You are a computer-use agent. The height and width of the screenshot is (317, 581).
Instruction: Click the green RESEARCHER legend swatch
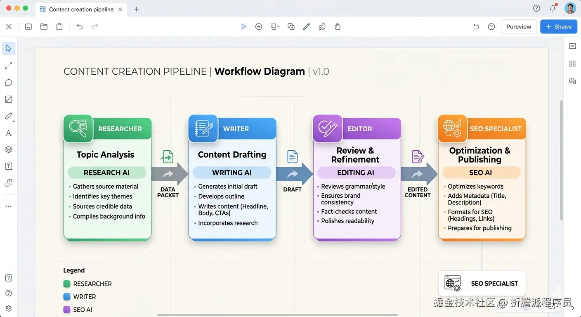(67, 284)
